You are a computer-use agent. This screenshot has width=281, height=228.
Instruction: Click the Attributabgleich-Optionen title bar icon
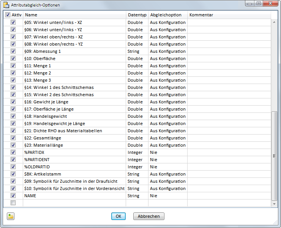(x=6, y=5)
